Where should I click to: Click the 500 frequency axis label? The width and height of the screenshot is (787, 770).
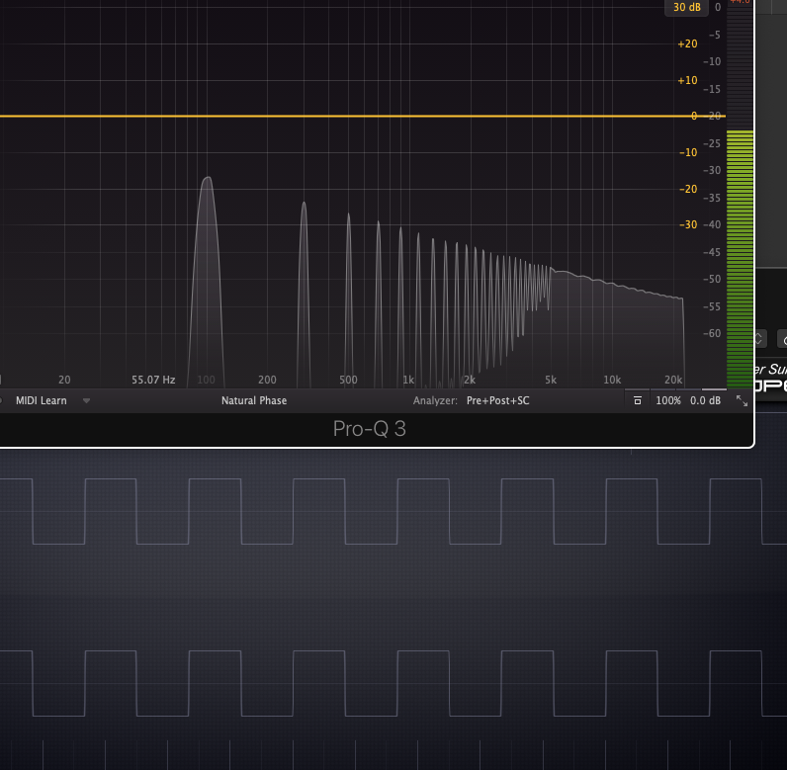(x=348, y=380)
